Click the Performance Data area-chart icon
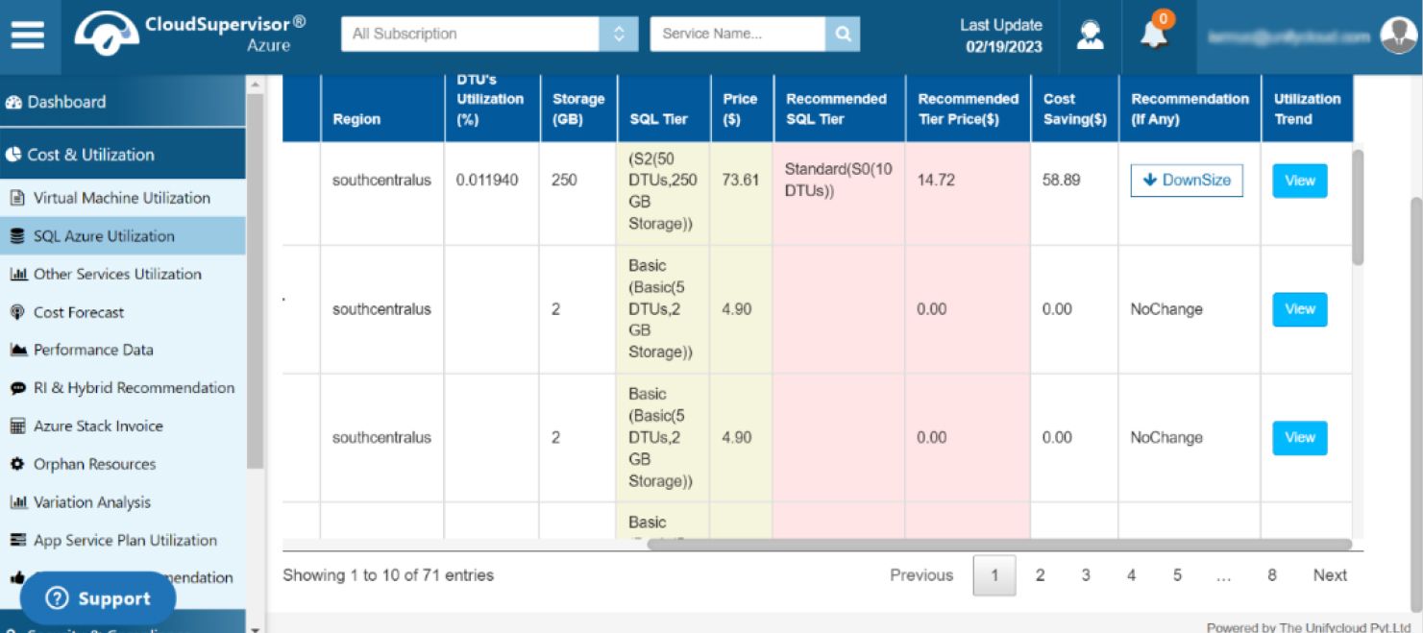Viewport: 1423px width, 633px height. point(17,350)
